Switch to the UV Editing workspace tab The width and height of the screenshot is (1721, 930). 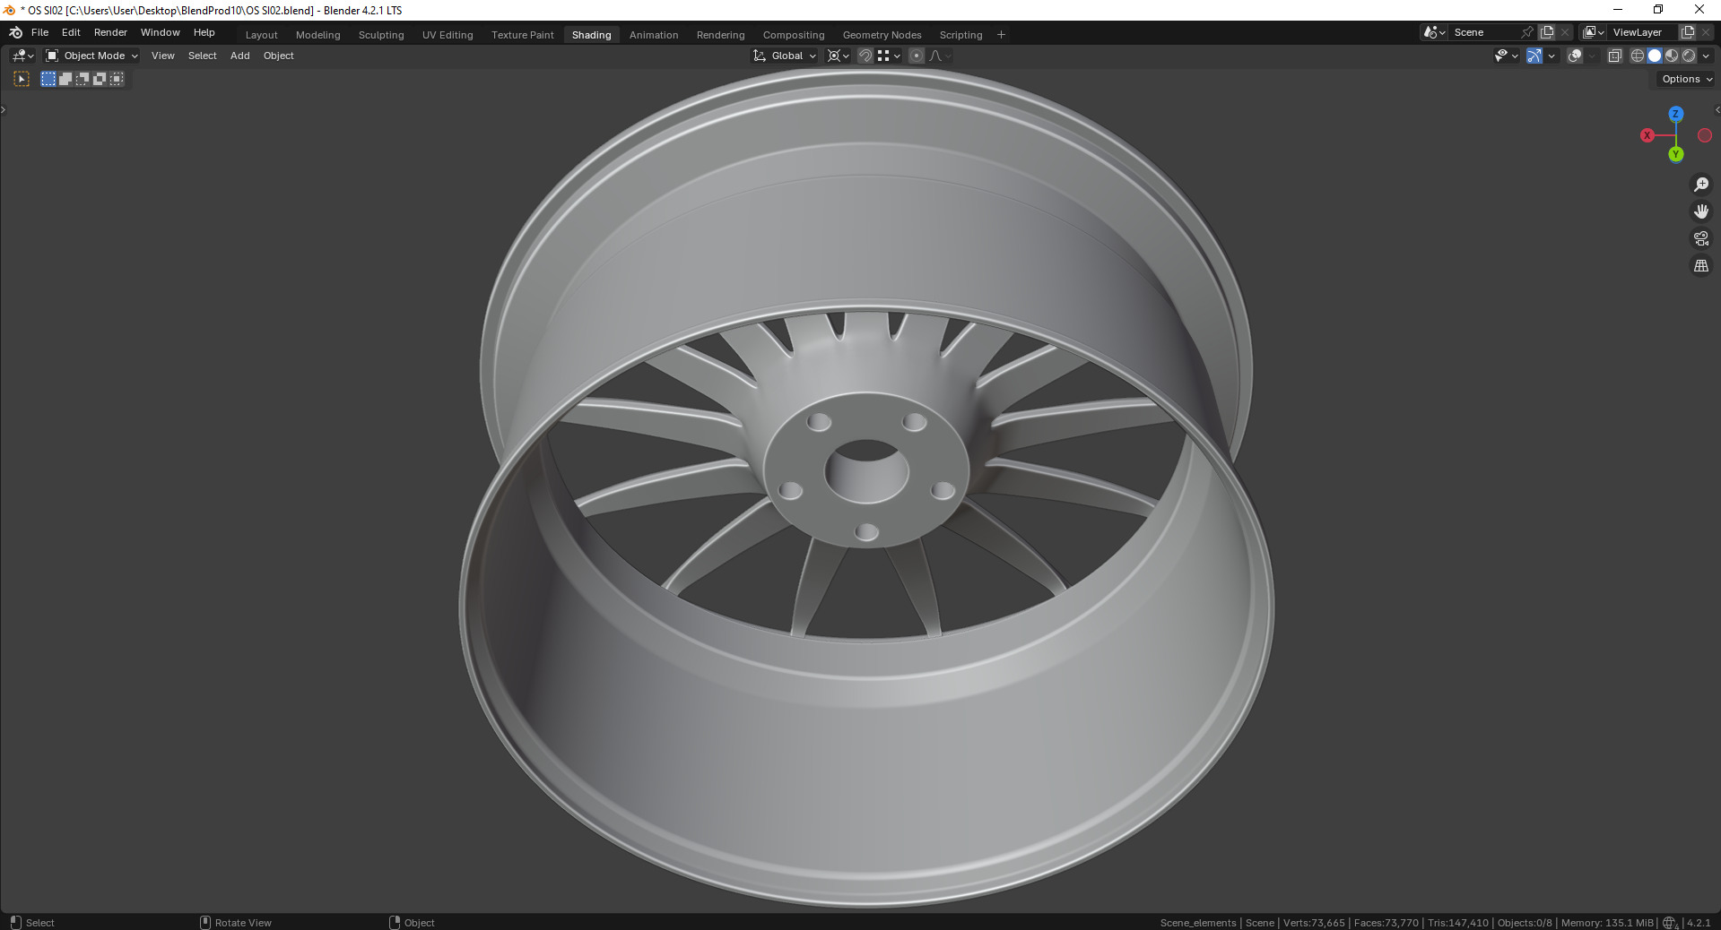coord(448,35)
